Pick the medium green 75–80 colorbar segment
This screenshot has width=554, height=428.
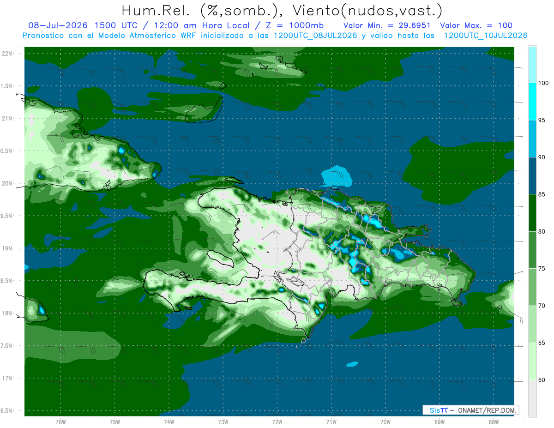pos(532,250)
